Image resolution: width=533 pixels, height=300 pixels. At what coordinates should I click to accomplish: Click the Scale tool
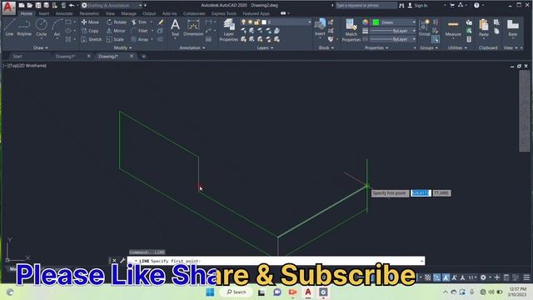click(x=115, y=39)
